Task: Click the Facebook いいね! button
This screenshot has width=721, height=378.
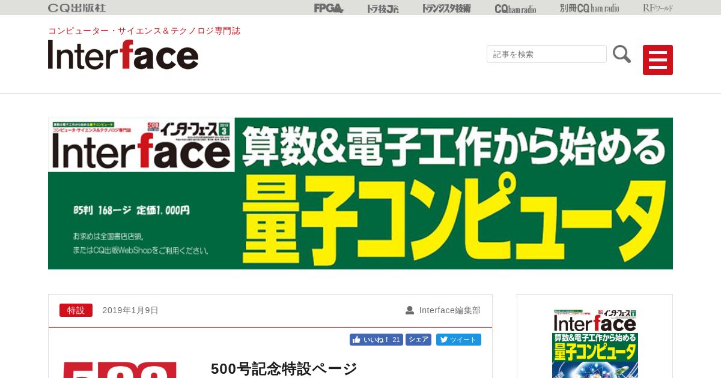Action: coord(376,340)
